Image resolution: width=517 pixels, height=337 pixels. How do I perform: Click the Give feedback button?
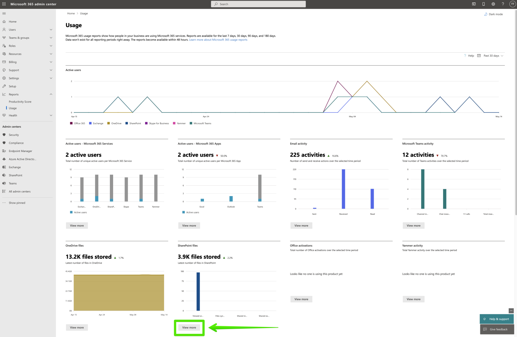coord(497,329)
